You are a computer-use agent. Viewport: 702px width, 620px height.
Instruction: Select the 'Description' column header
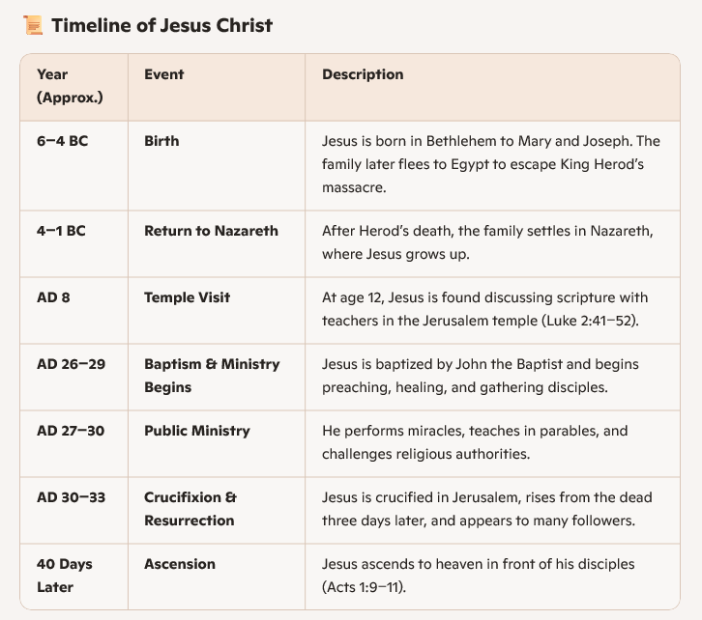[363, 74]
